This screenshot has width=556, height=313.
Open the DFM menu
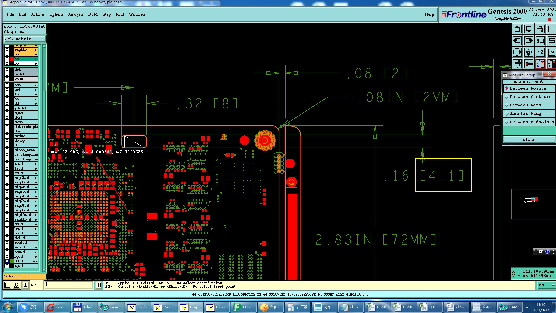pyautogui.click(x=93, y=14)
